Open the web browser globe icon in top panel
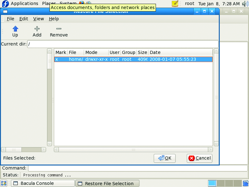This screenshot has height=187, width=249. coord(82,2)
